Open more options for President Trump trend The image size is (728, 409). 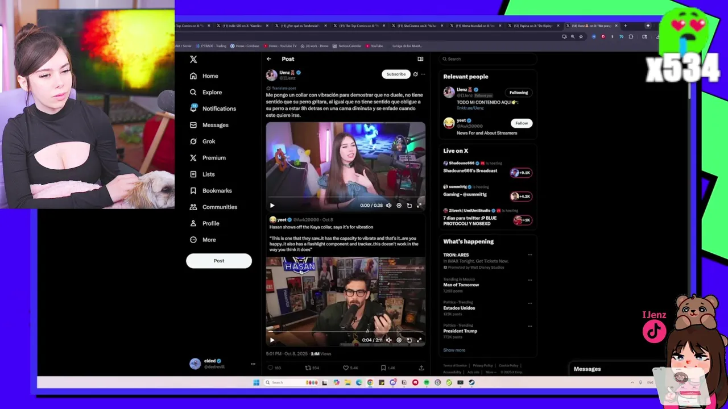(x=530, y=326)
